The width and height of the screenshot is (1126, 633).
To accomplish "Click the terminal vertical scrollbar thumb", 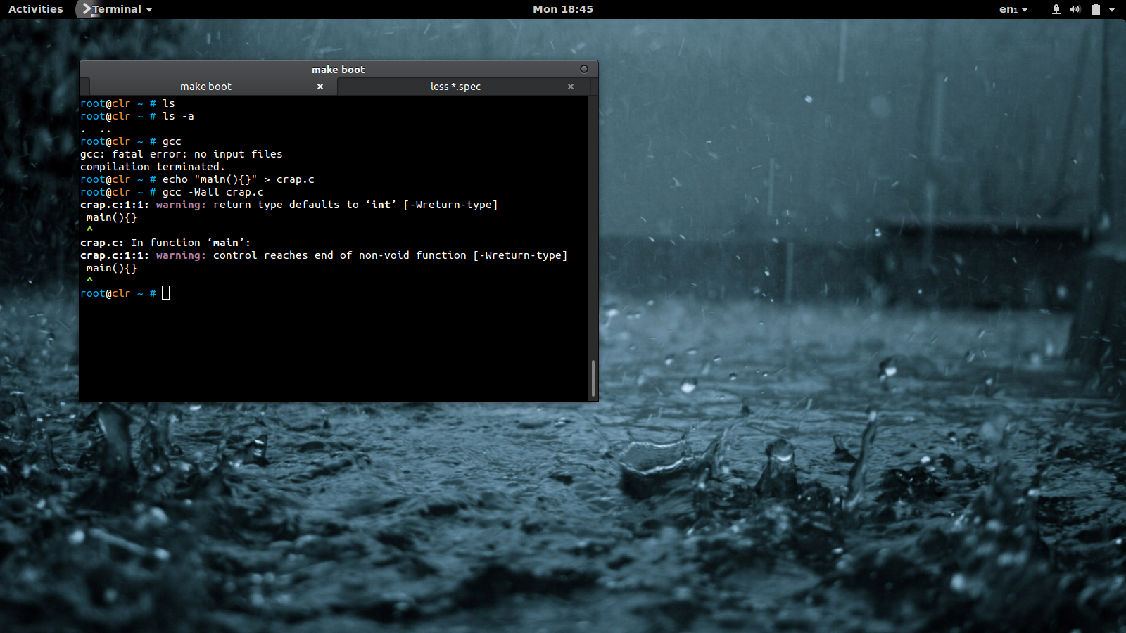I will point(593,378).
